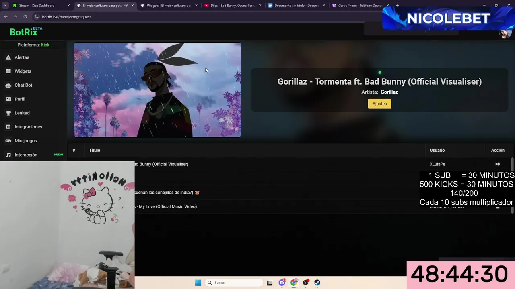Open Discord from the taskbar
Viewport: 515px width, 289px height.
tap(282, 283)
